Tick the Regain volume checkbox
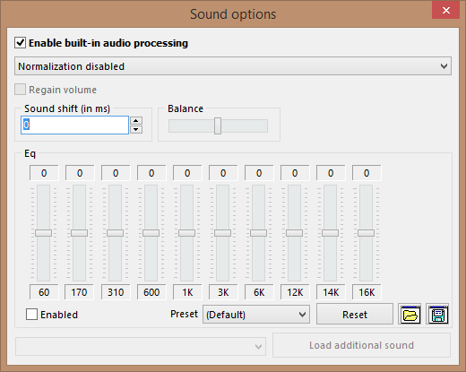 pos(20,90)
